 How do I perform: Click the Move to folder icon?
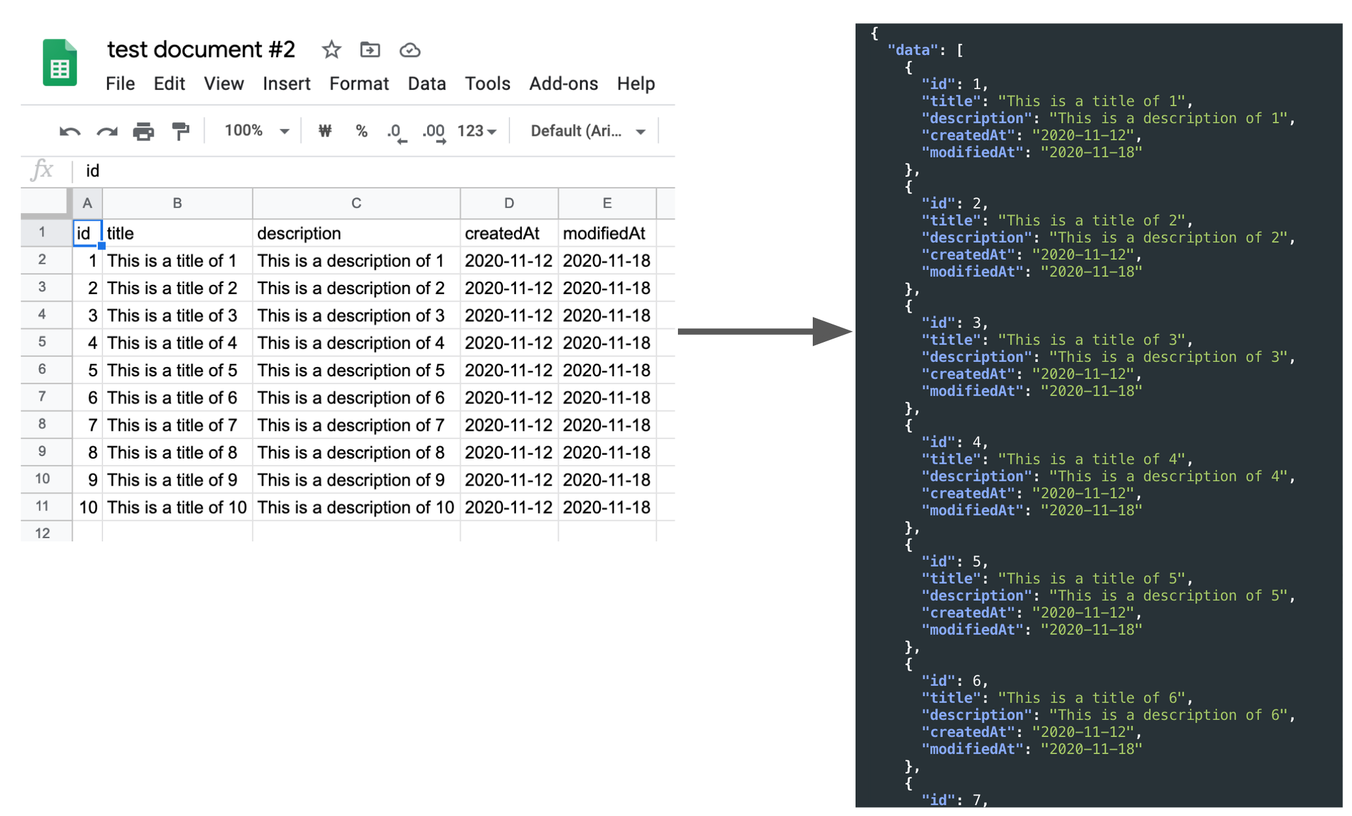click(370, 50)
